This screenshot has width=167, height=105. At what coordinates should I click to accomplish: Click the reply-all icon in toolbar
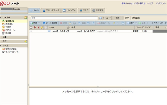89,23
